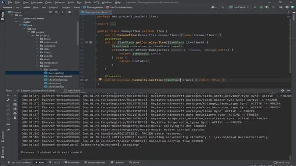
Task: Open TODO tool window button
Action: click(x=55, y=162)
